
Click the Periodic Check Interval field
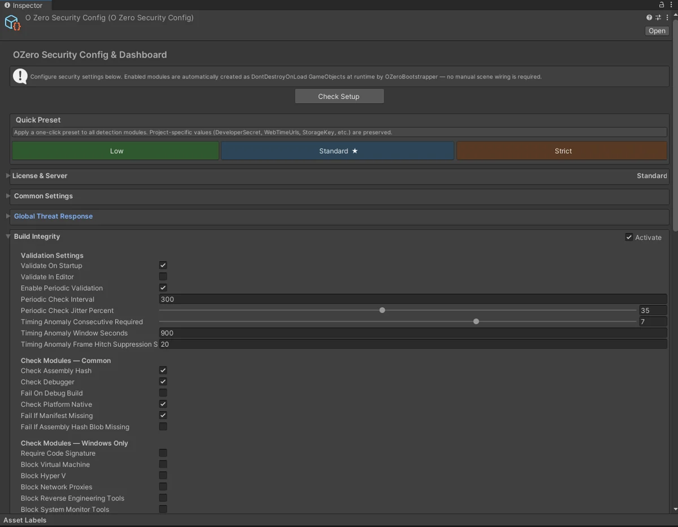[x=413, y=299]
